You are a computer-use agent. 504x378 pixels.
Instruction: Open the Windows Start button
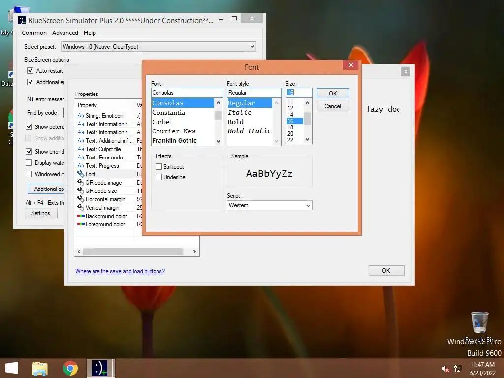[12, 368]
